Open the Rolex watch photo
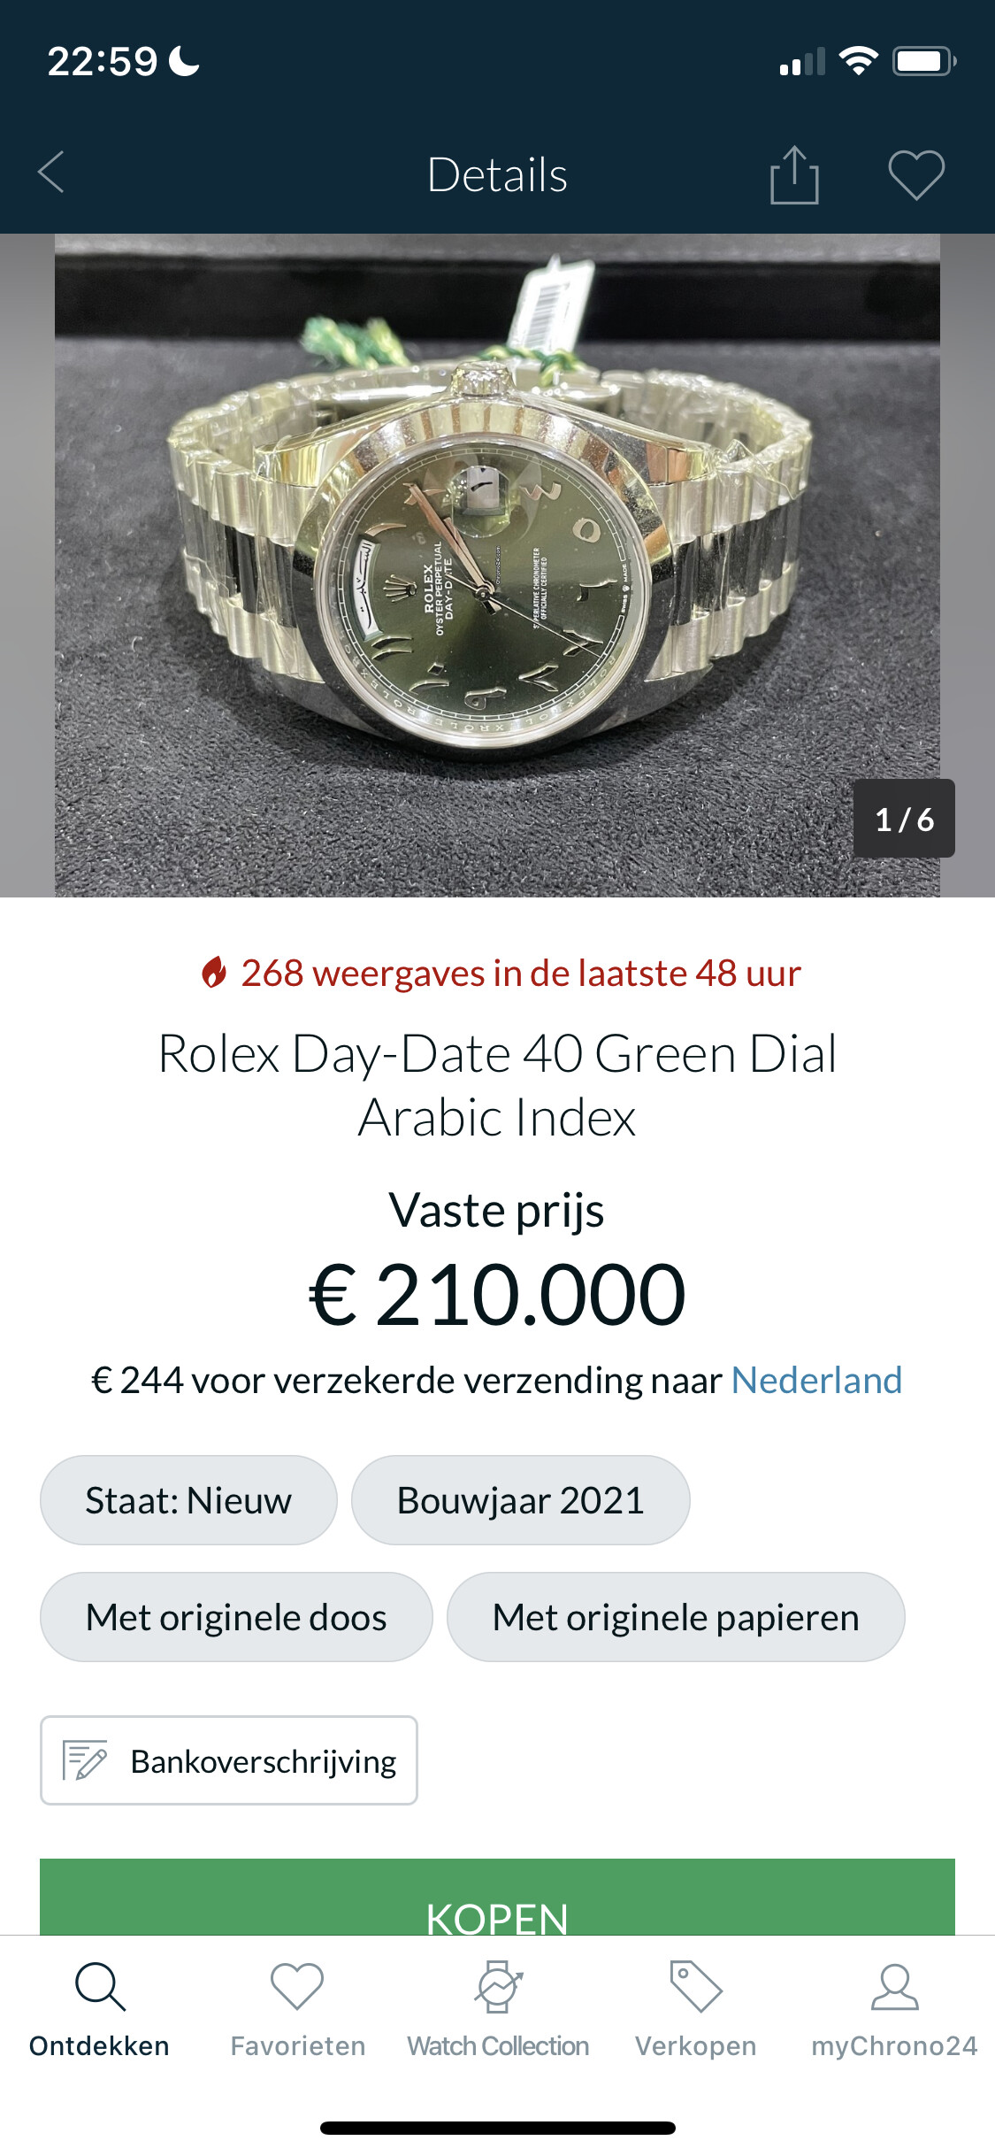The image size is (995, 2156). click(x=497, y=565)
